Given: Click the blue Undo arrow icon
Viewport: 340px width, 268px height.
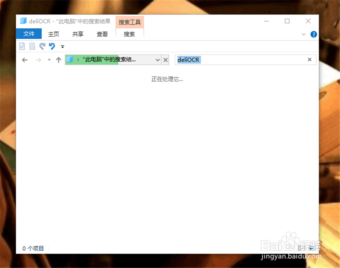Looking at the screenshot, I should 52,46.
